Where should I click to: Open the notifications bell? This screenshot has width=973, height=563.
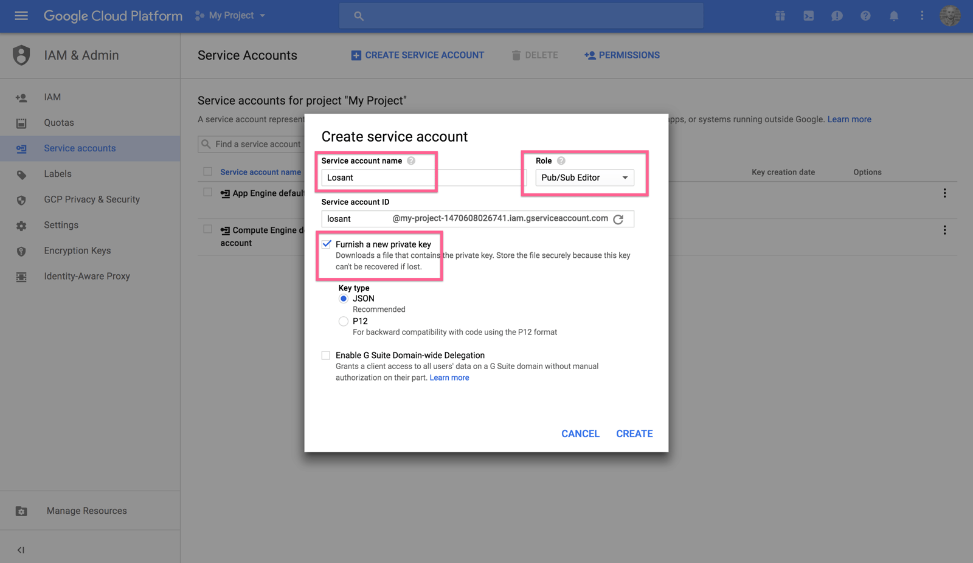(893, 16)
